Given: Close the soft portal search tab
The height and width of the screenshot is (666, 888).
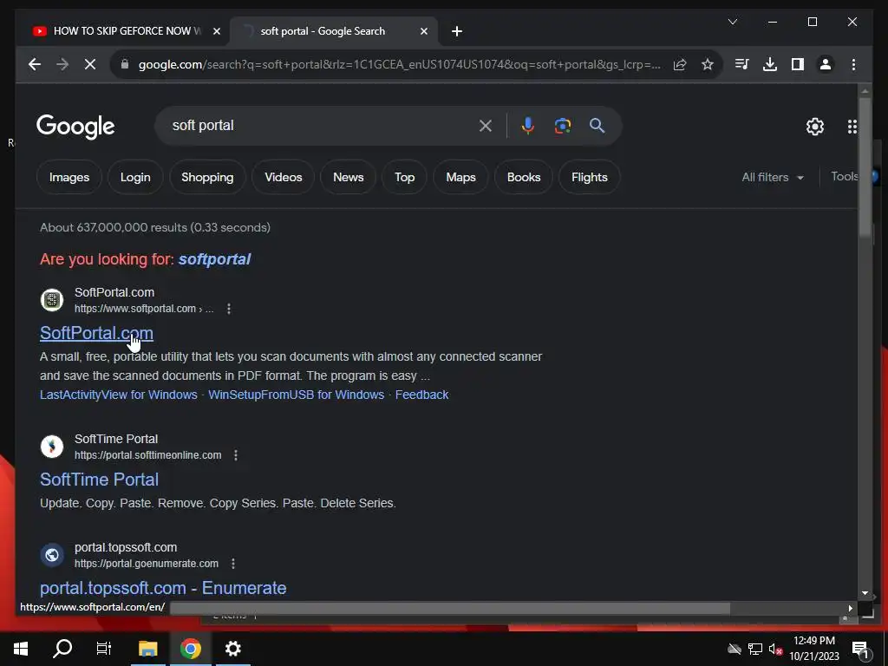Looking at the screenshot, I should click(x=423, y=31).
